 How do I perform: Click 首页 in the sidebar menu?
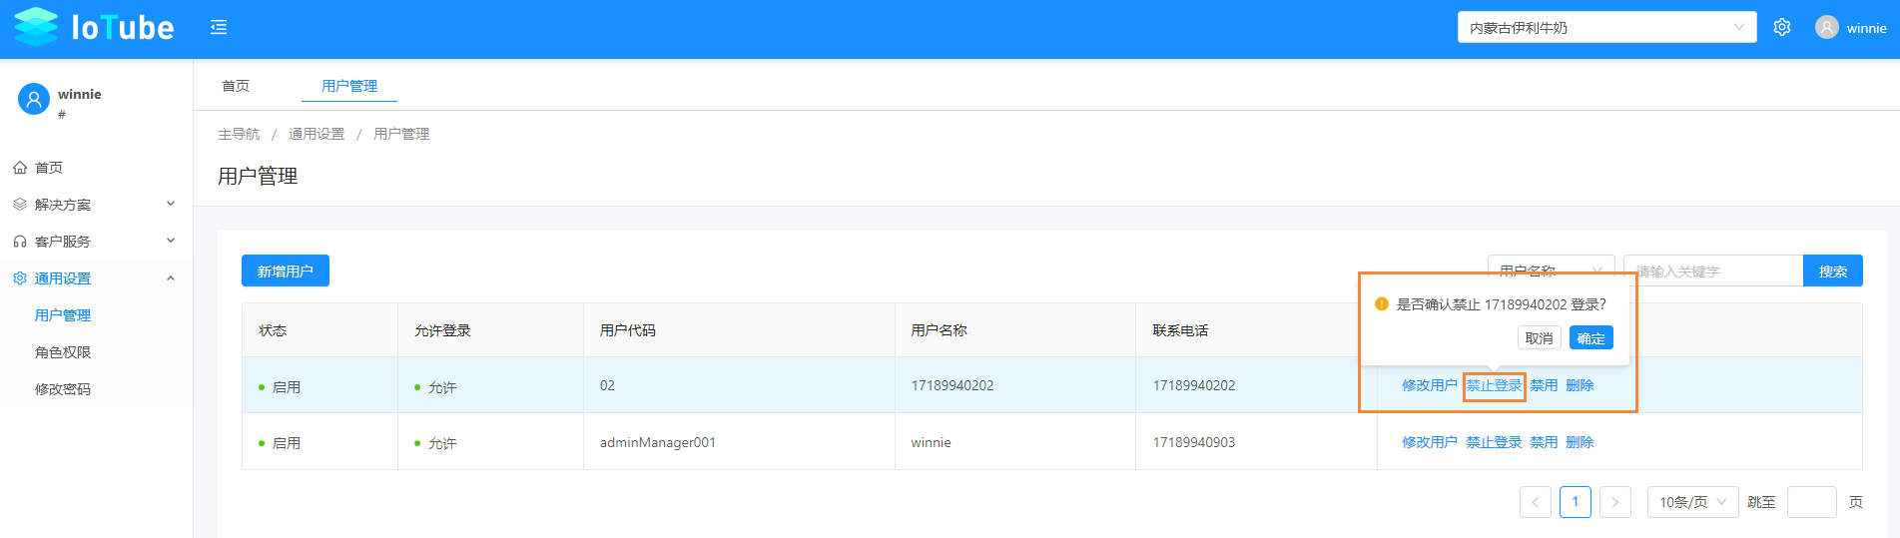(49, 168)
